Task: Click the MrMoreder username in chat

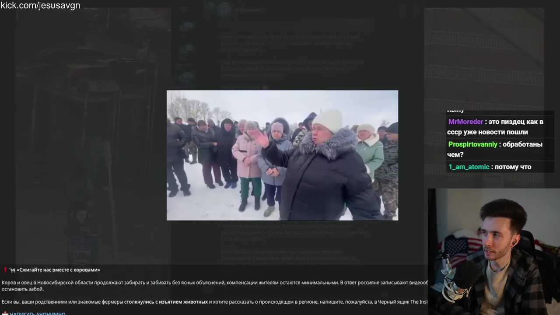Action: pyautogui.click(x=465, y=122)
